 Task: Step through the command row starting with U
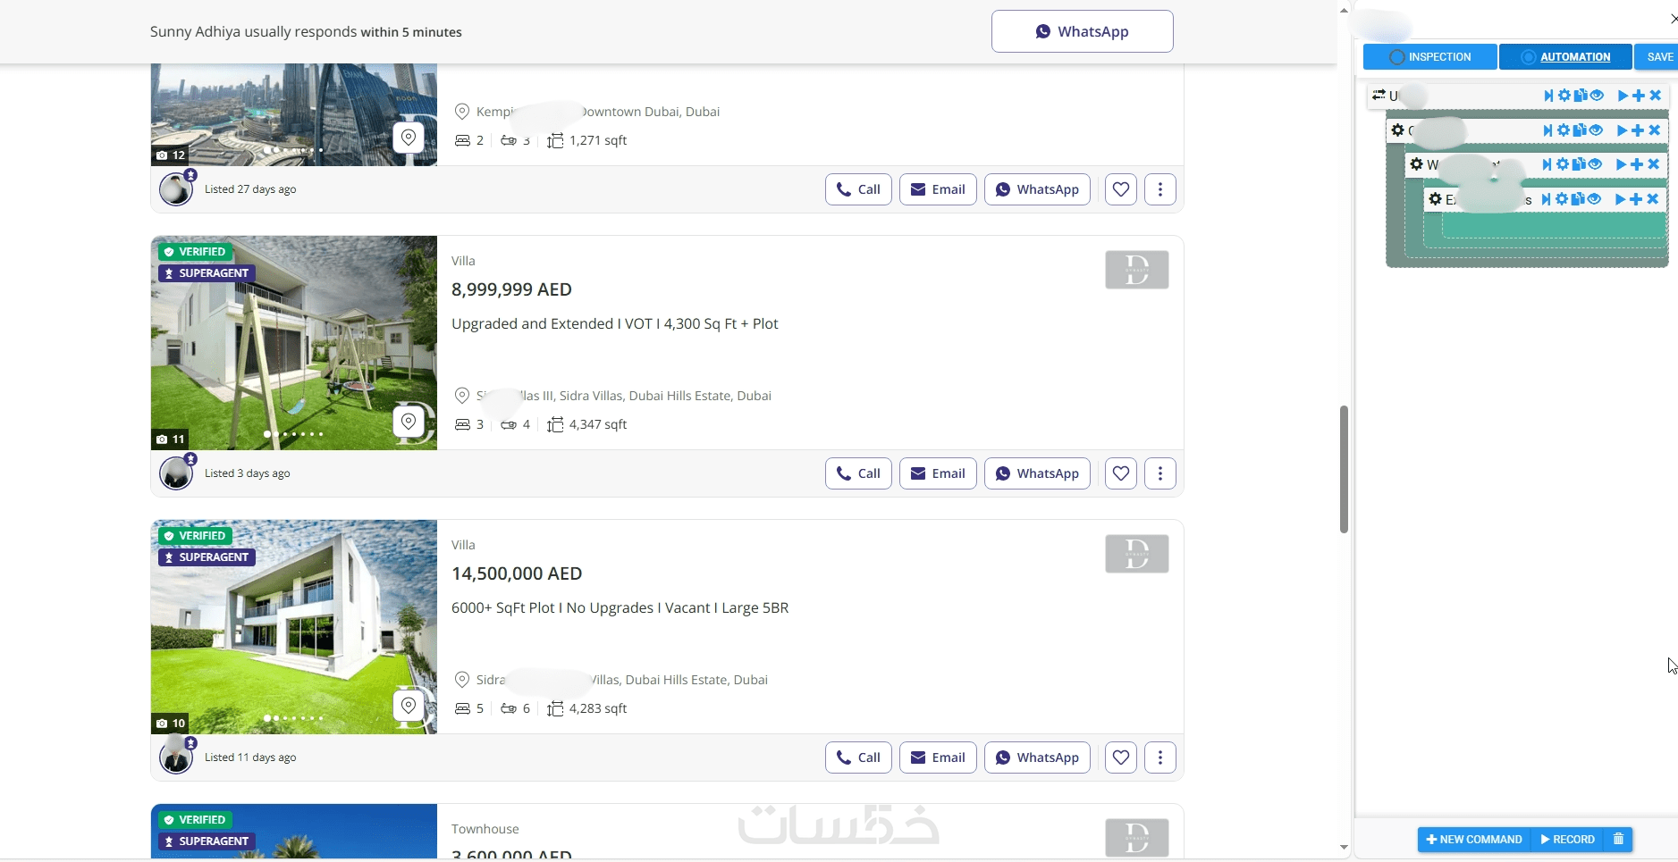click(x=1547, y=96)
